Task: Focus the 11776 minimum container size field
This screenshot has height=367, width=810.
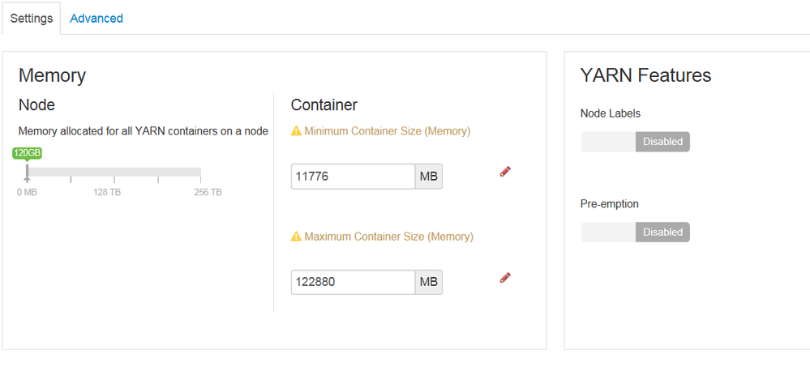Action: pos(353,177)
